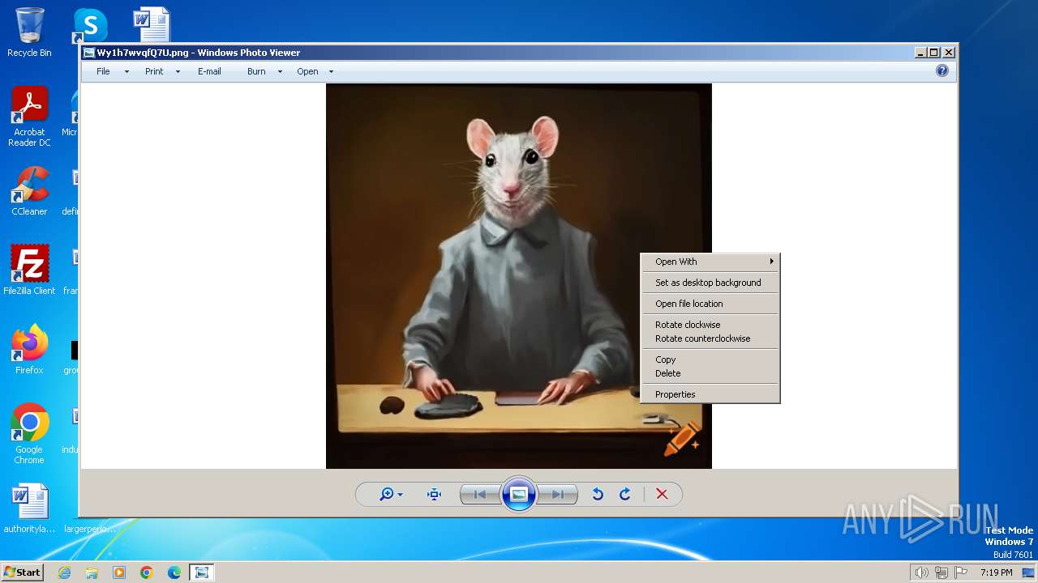Launch CCleaner from desktop
The image size is (1038, 583).
click(x=29, y=191)
